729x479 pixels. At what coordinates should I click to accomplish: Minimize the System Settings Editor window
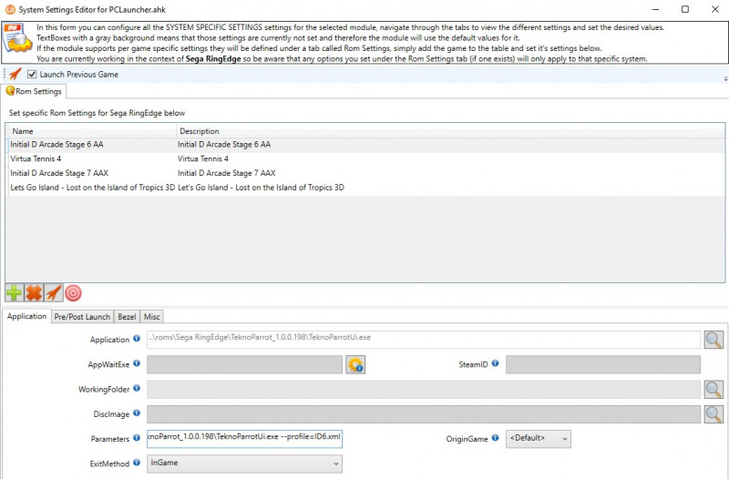655,9
